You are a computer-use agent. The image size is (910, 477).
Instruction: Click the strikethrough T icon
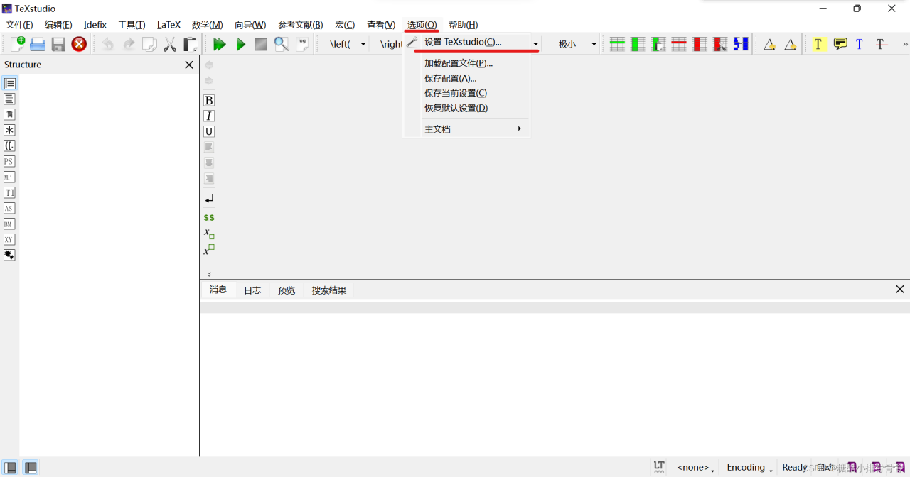881,44
